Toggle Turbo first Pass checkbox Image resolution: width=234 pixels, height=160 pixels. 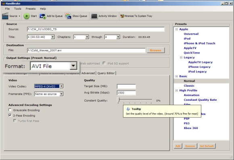(x=15, y=121)
